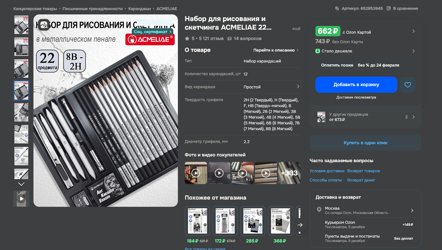Viewport: 442px width, 250px height.
Task: Expand Ozon Card price chevron
Action: coord(413,31)
